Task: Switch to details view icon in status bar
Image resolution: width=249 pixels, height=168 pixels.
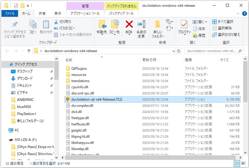Action: [237, 163]
